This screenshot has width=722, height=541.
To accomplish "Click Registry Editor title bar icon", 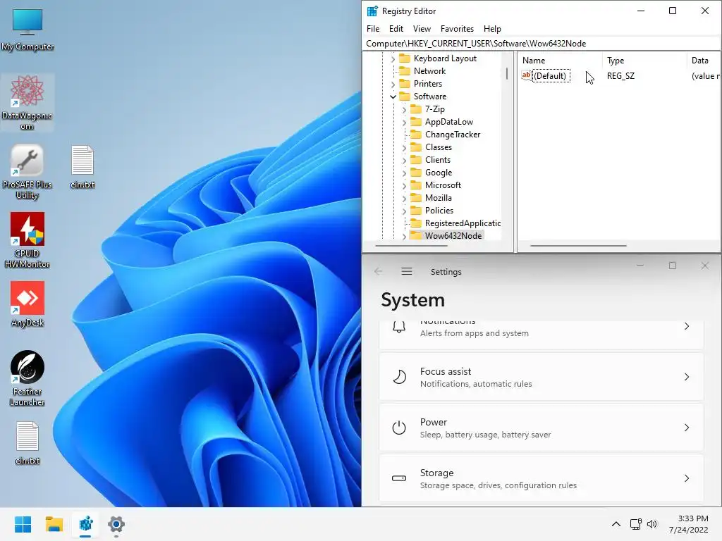I will coord(372,11).
